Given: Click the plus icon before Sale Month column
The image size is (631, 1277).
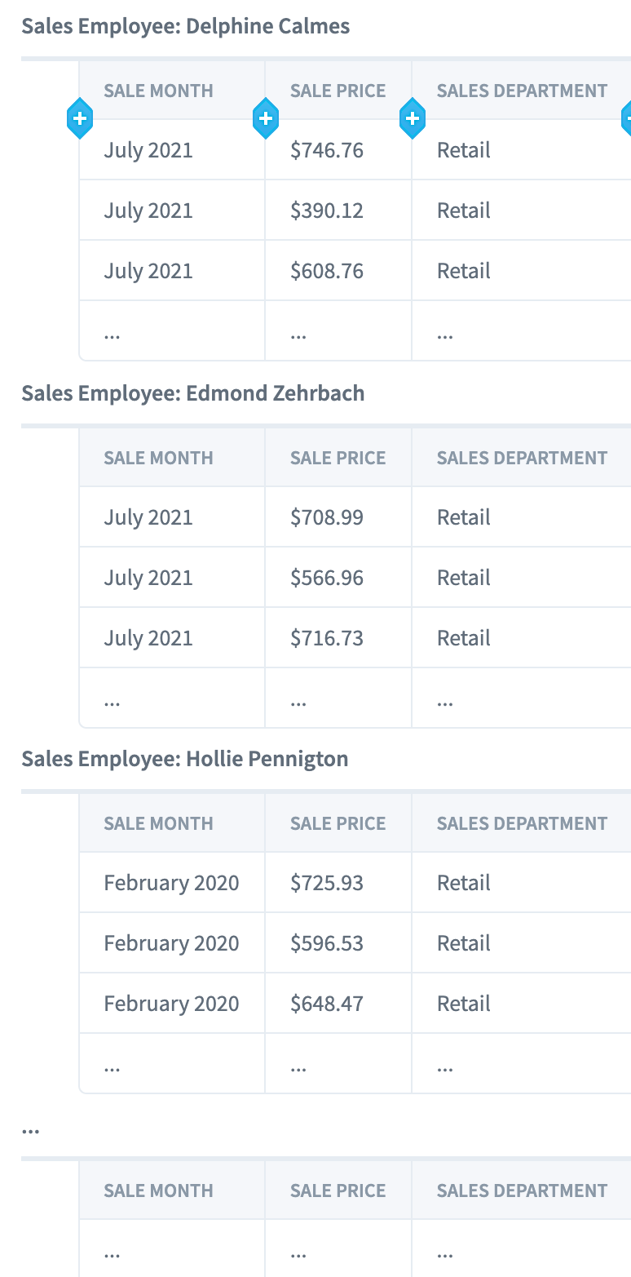Looking at the screenshot, I should 80,119.
